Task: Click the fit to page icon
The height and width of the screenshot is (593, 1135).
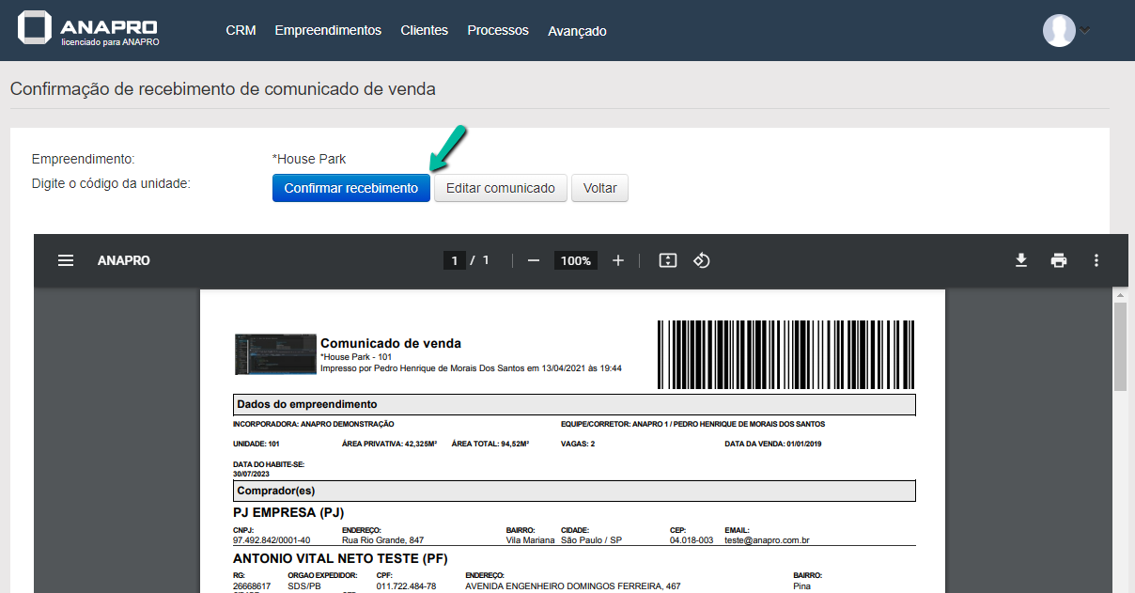Action: (x=667, y=260)
